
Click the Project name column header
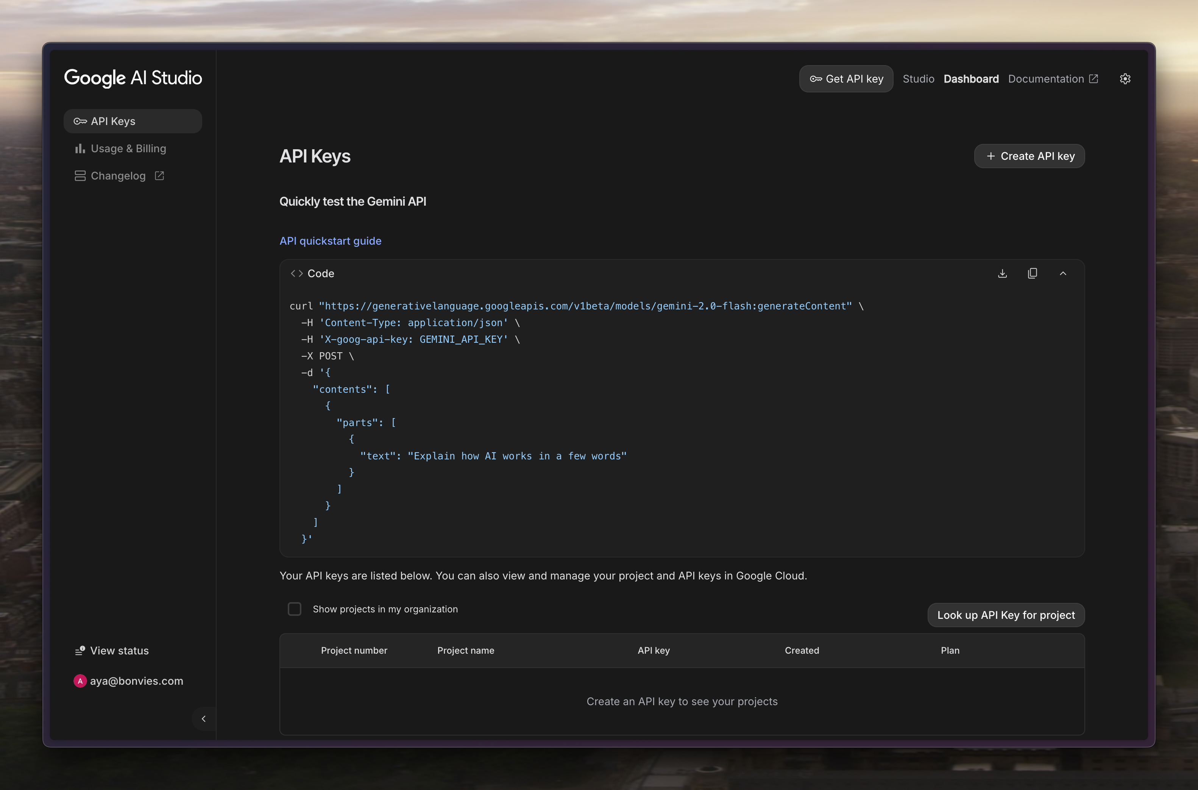465,650
